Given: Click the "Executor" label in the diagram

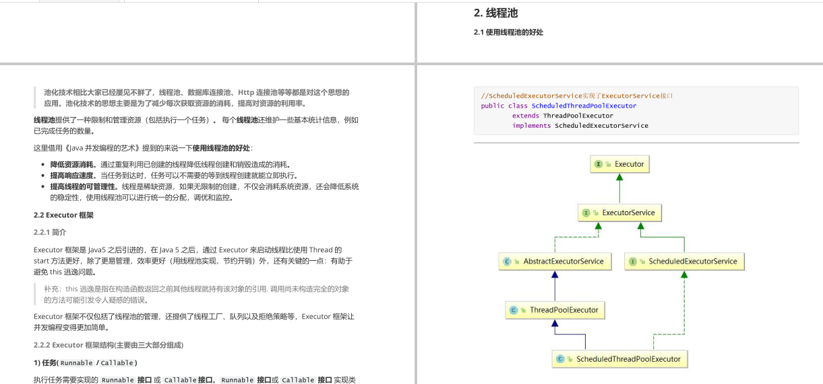Looking at the screenshot, I should coord(629,164).
